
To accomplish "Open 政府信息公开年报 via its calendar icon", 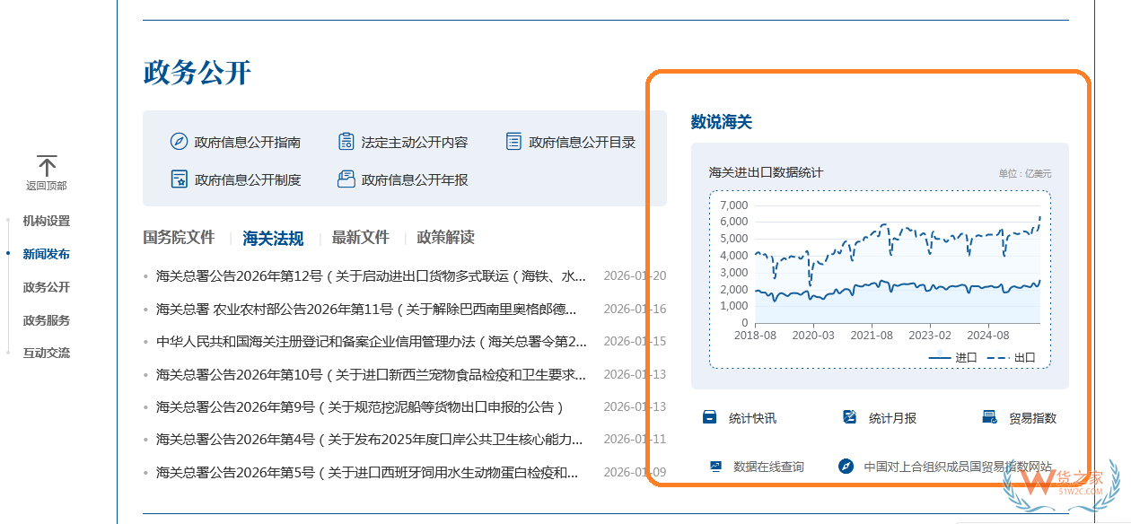I will click(x=346, y=179).
